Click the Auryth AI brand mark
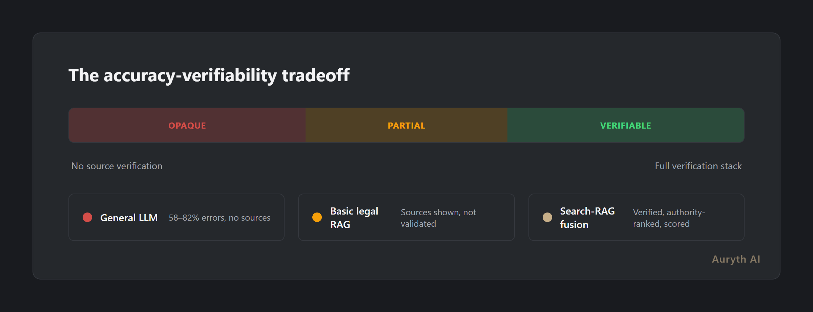813x312 pixels. tap(736, 259)
